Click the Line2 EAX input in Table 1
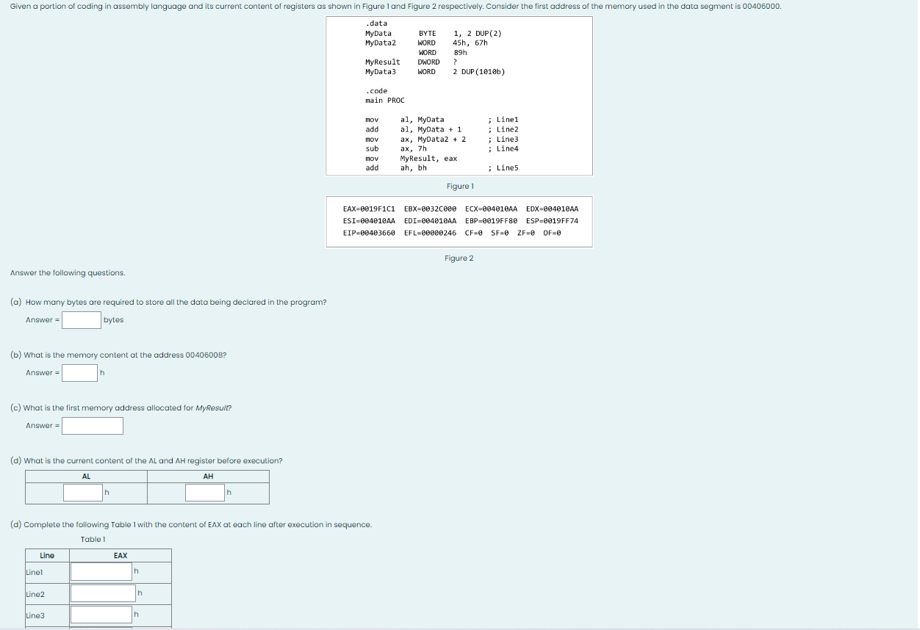The image size is (920, 630). click(103, 593)
